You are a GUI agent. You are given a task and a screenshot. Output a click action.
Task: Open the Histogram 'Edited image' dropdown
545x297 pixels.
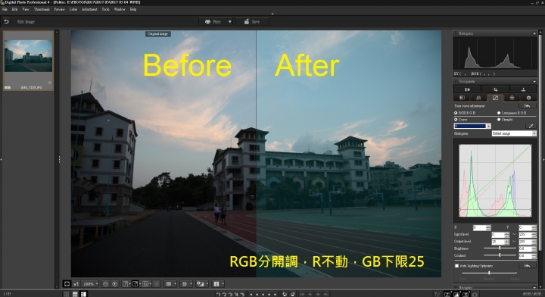pyautogui.click(x=514, y=133)
